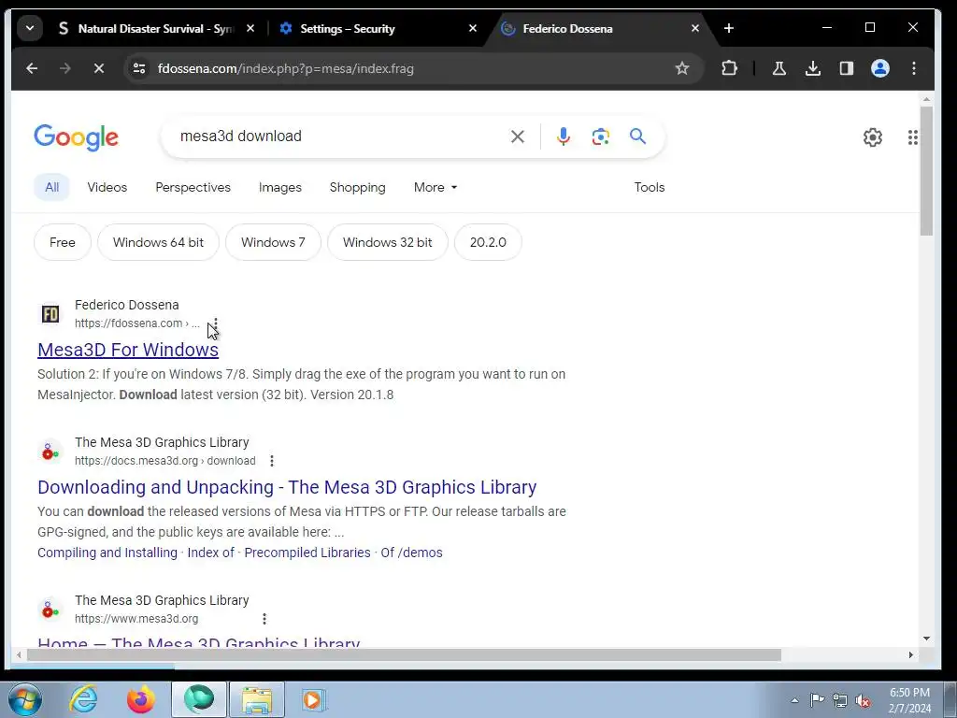Apply the Windows 64 bit filter chip

[158, 242]
